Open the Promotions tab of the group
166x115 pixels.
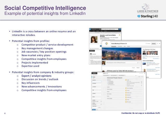pyautogui.click(x=120, y=46)
